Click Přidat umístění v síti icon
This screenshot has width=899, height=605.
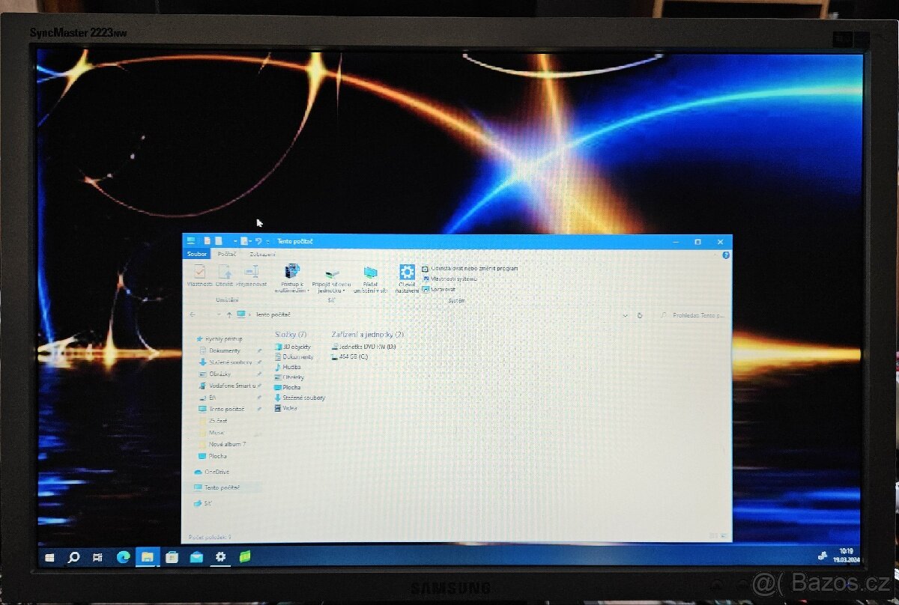coord(370,273)
